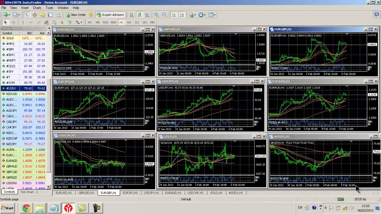
Task: Open the Periods clock icon
Action: [x=201, y=15]
